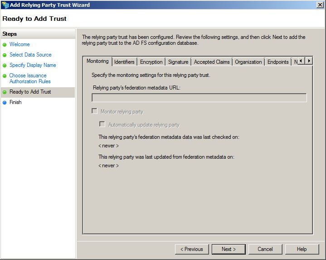Click blue bullet beside Finish step

[x=5, y=103]
